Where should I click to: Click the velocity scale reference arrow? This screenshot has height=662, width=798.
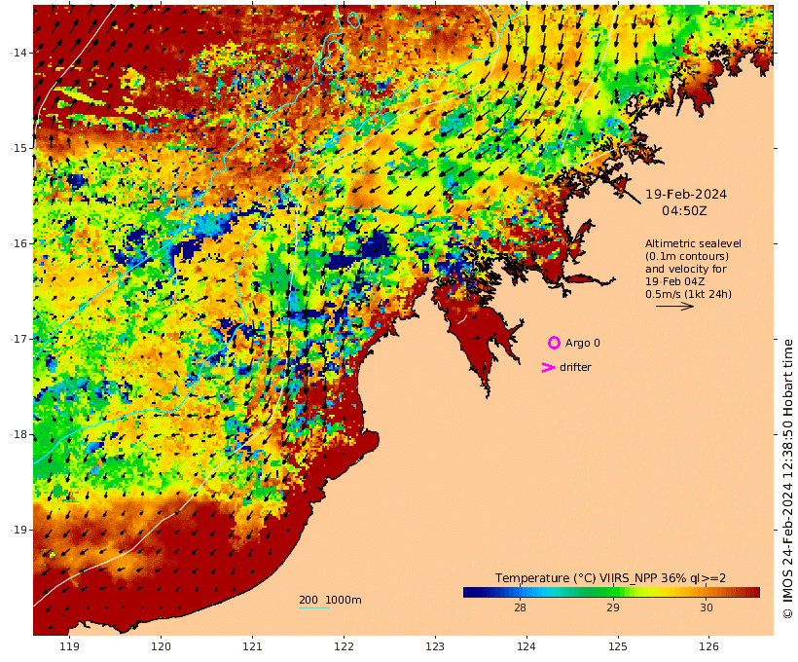(x=674, y=306)
